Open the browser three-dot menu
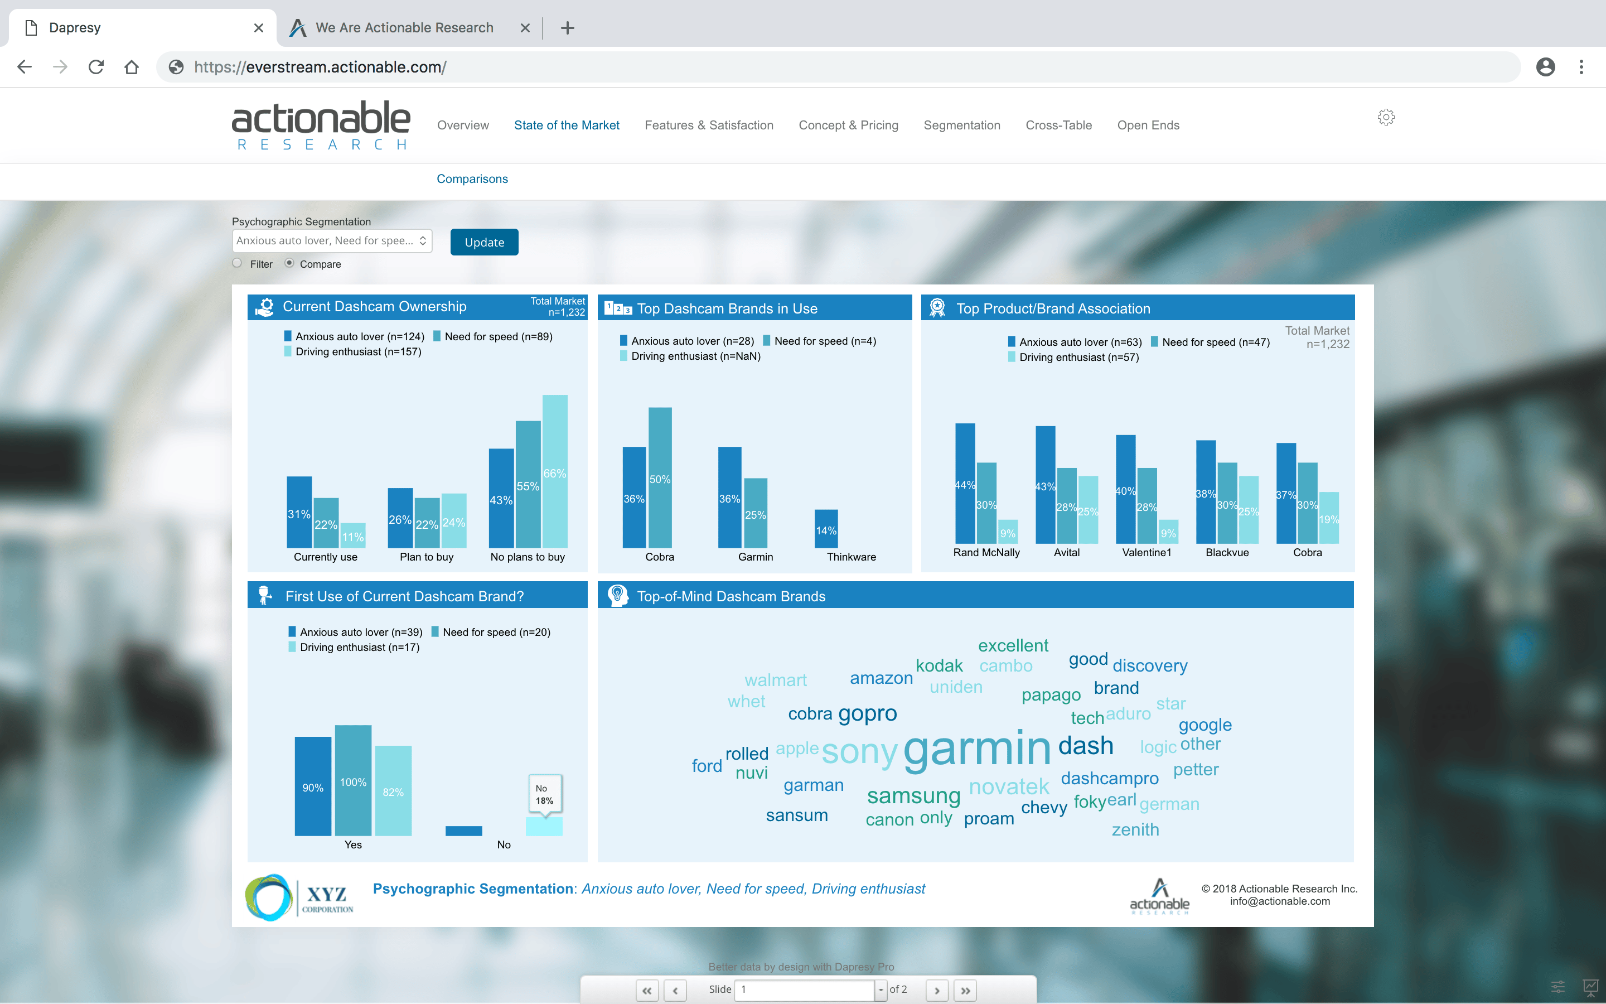This screenshot has height=1004, width=1606. point(1581,67)
